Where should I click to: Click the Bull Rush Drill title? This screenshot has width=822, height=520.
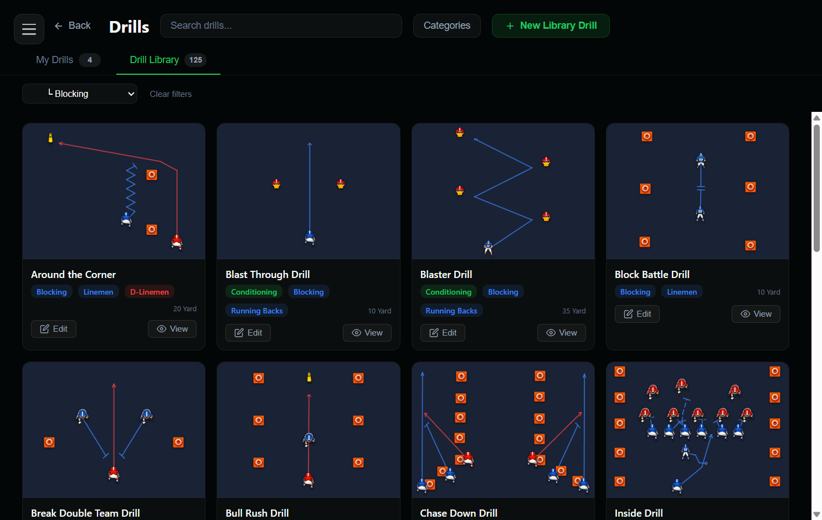click(257, 513)
